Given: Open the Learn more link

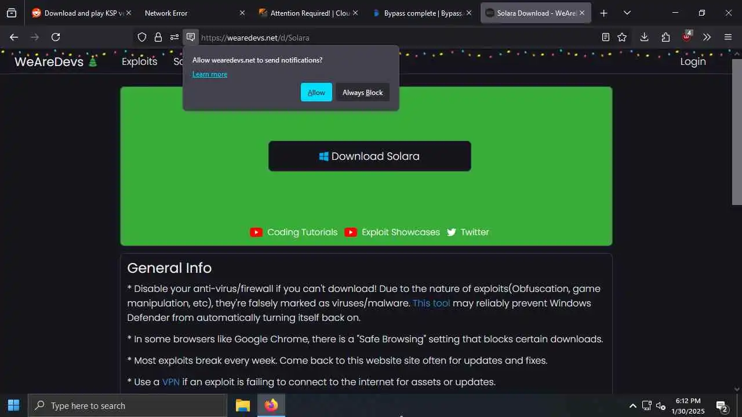Looking at the screenshot, I should [210, 74].
